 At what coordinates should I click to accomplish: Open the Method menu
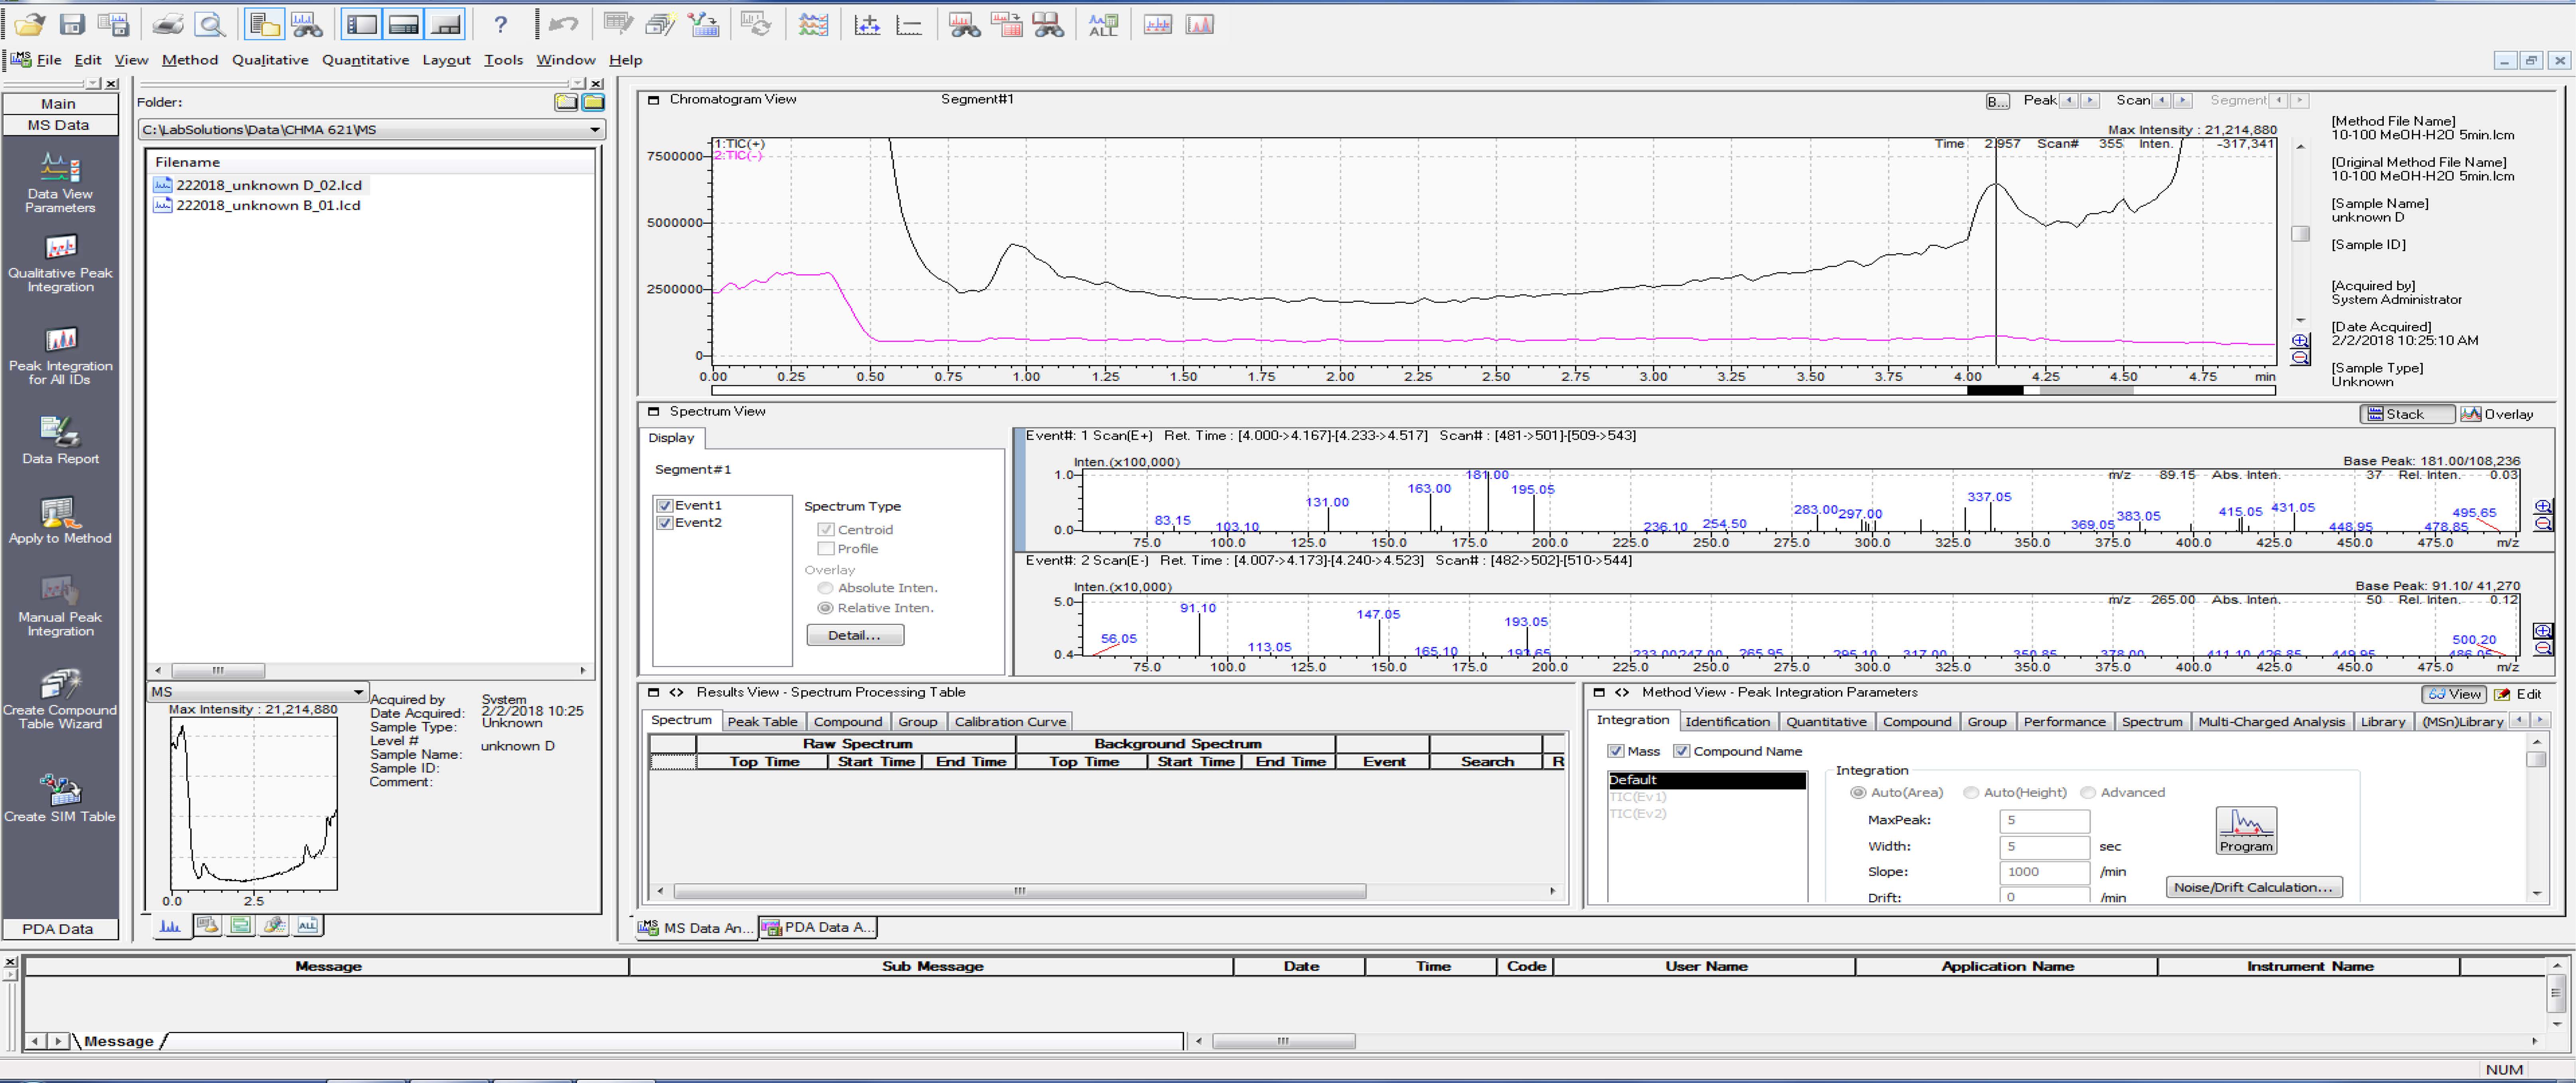[x=190, y=60]
